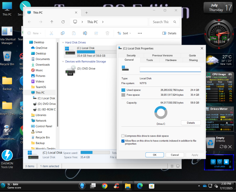Viewport: 236px width, 192px height.
Task: Toggle the Details pane button in Explorer
Action: click(x=169, y=33)
